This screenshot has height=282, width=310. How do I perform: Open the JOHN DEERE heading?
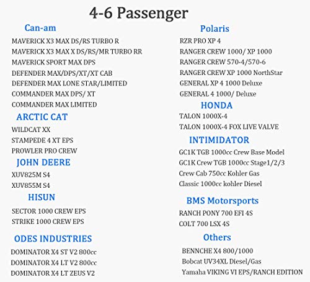point(43,162)
